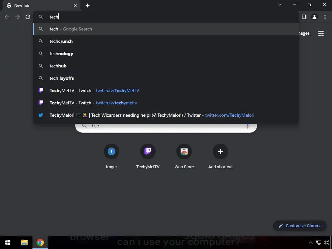This screenshot has height=249, width=332.
Task: Open File Explorer from the taskbar
Action: tap(24, 243)
